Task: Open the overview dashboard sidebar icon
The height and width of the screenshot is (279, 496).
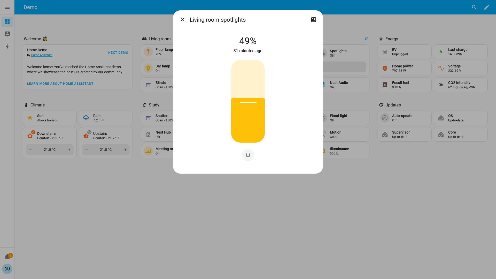Action: [7, 22]
